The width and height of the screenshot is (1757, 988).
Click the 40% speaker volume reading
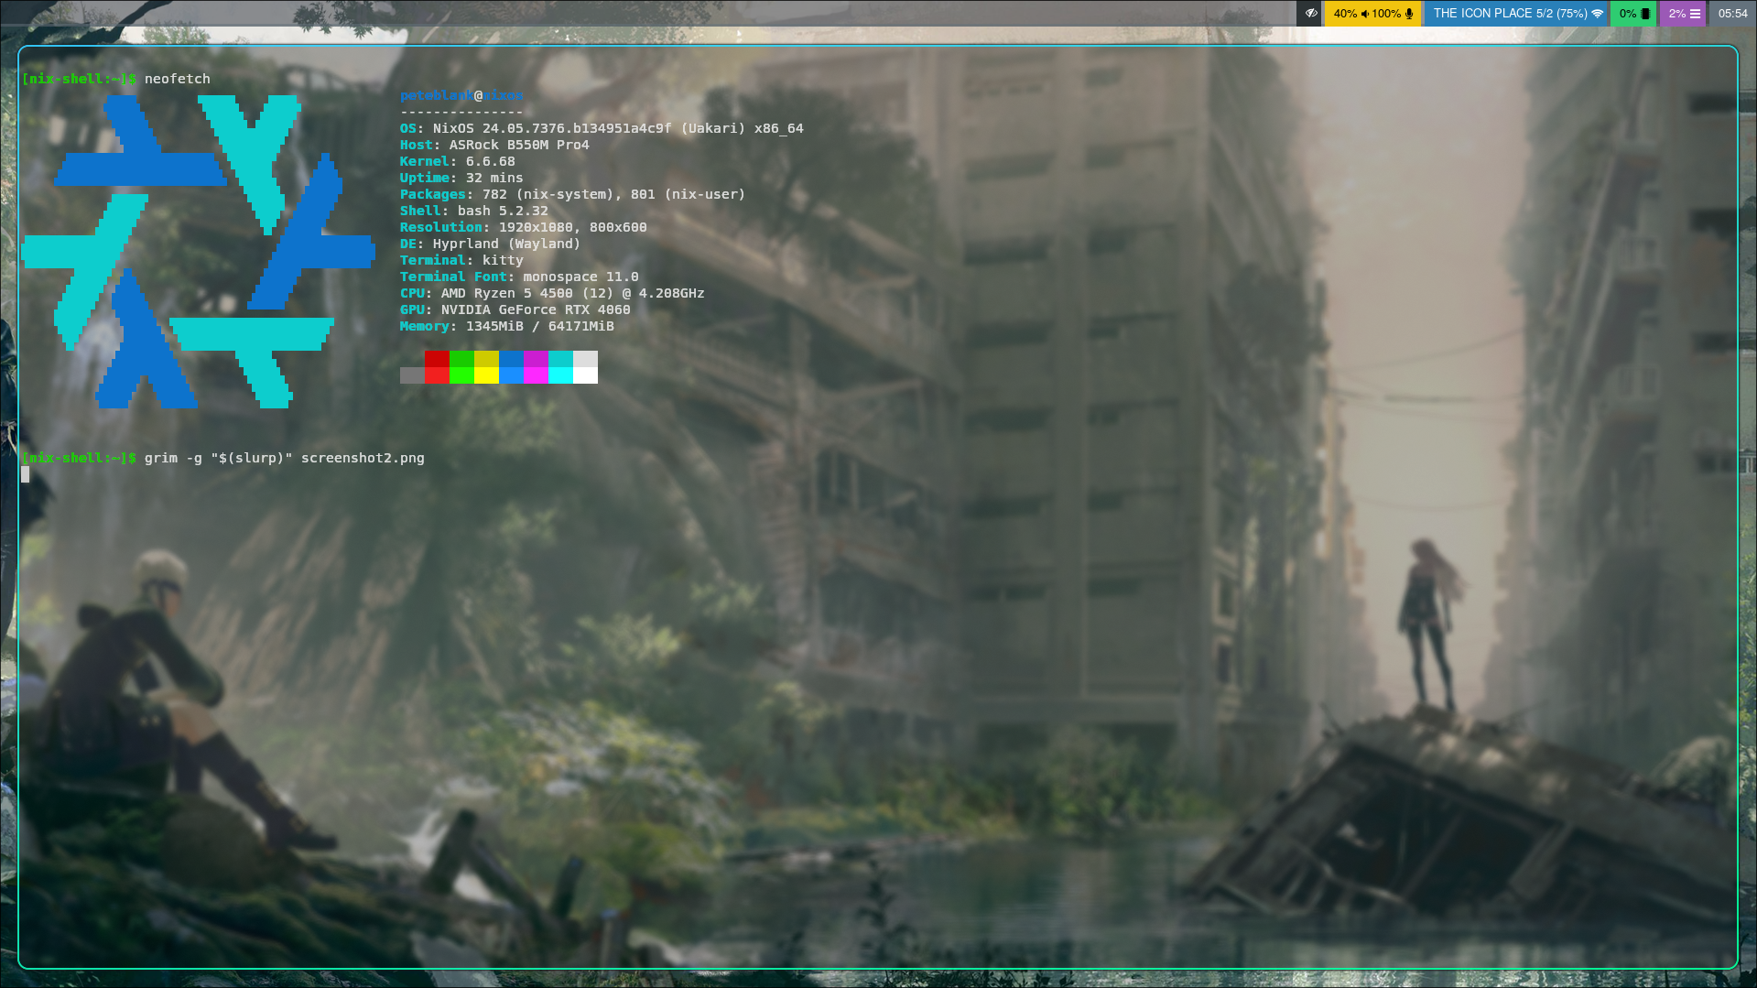point(1345,14)
